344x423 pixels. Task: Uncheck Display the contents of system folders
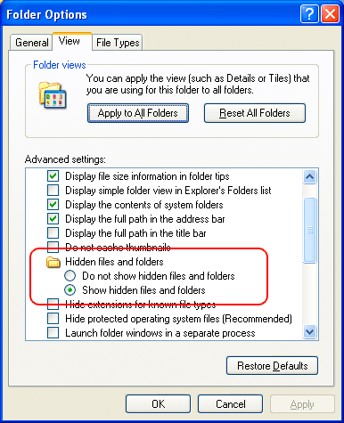53,205
